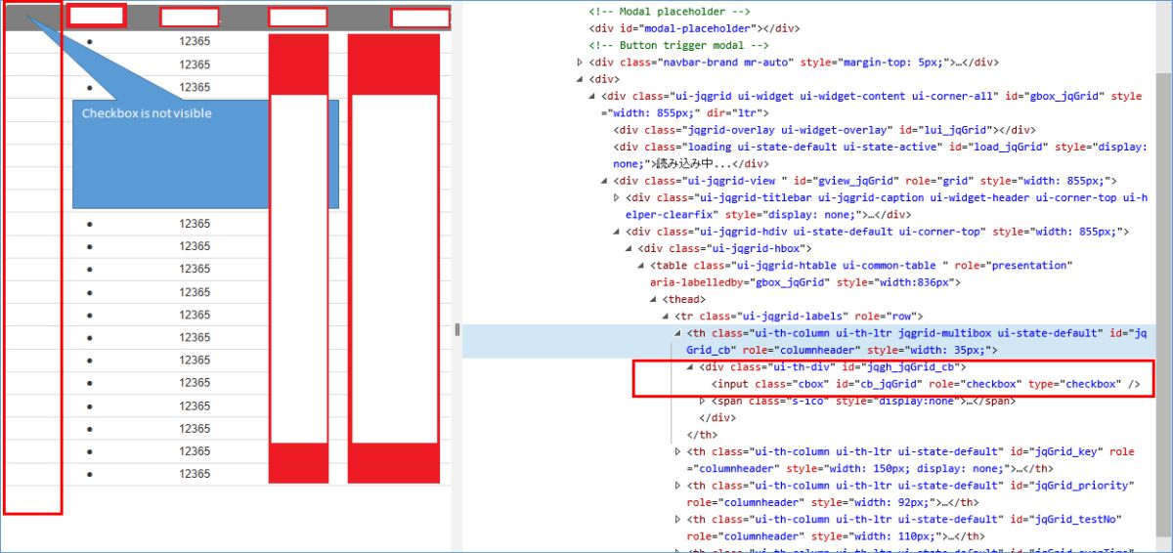Expand the jqGrid_priority th node
Screen dimensions: 1173x553
point(678,486)
